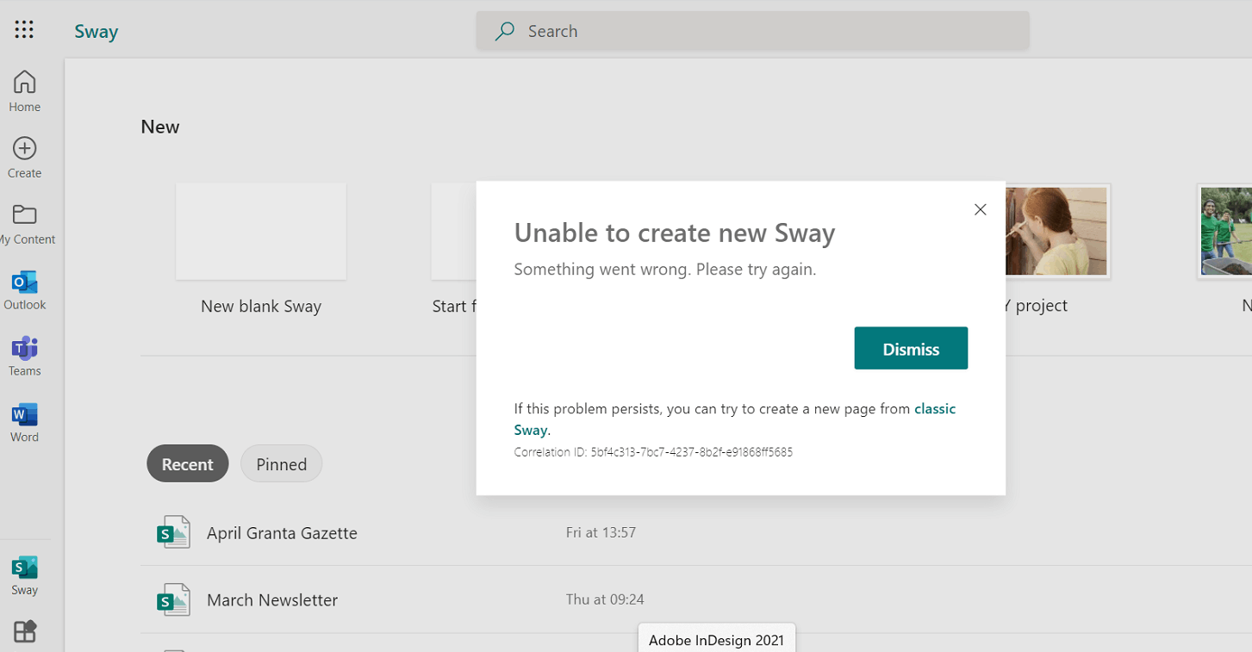
Task: Open My Content folder icon
Action: point(24,214)
